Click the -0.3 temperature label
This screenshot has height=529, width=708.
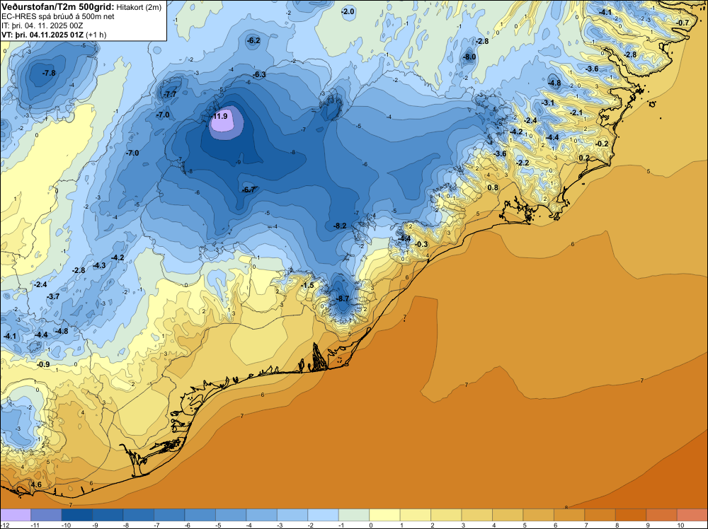click(x=421, y=244)
